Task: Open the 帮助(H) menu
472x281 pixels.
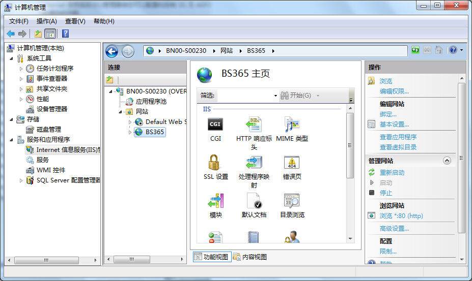Action: tap(104, 21)
